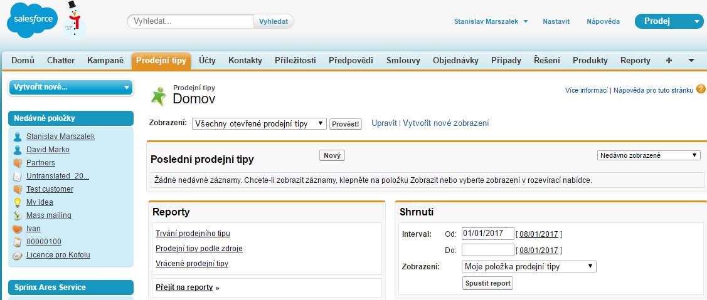Click the orange icon beside Ivan
Screen dimensions: 707x300
(x=18, y=229)
